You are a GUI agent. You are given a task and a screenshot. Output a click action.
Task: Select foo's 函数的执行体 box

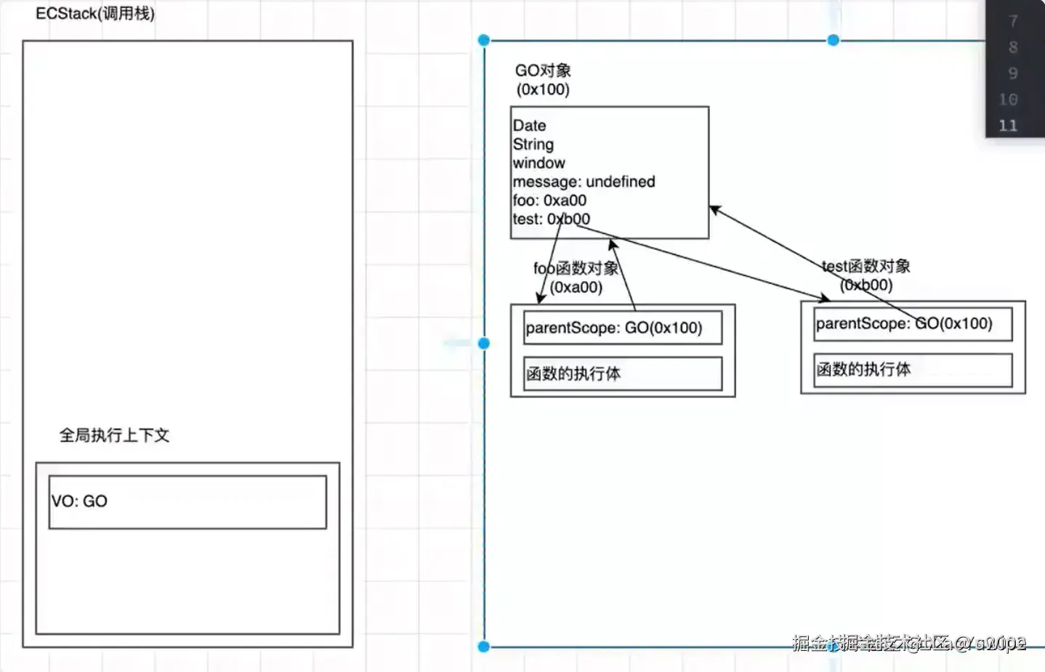tap(623, 373)
